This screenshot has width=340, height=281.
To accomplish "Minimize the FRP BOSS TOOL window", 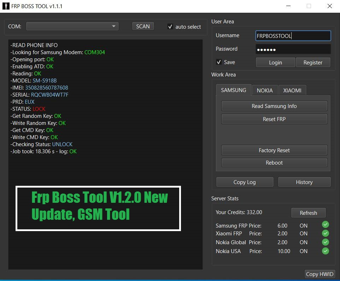I will point(288,6).
